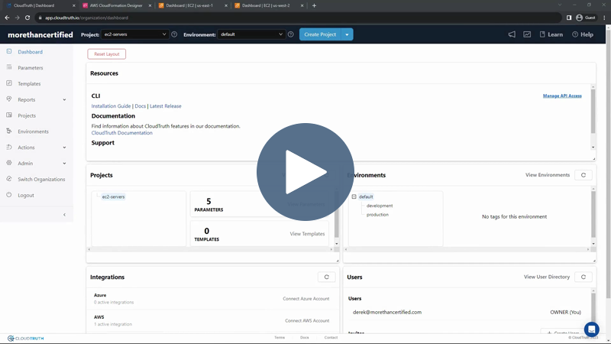Click the Dashboard sidebar icon
611x344 pixels.
(x=9, y=51)
